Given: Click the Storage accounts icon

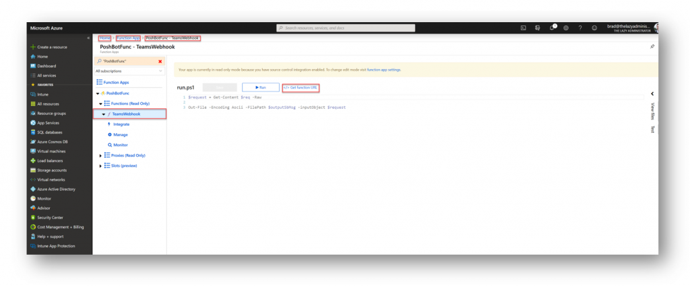Looking at the screenshot, I should coord(32,170).
